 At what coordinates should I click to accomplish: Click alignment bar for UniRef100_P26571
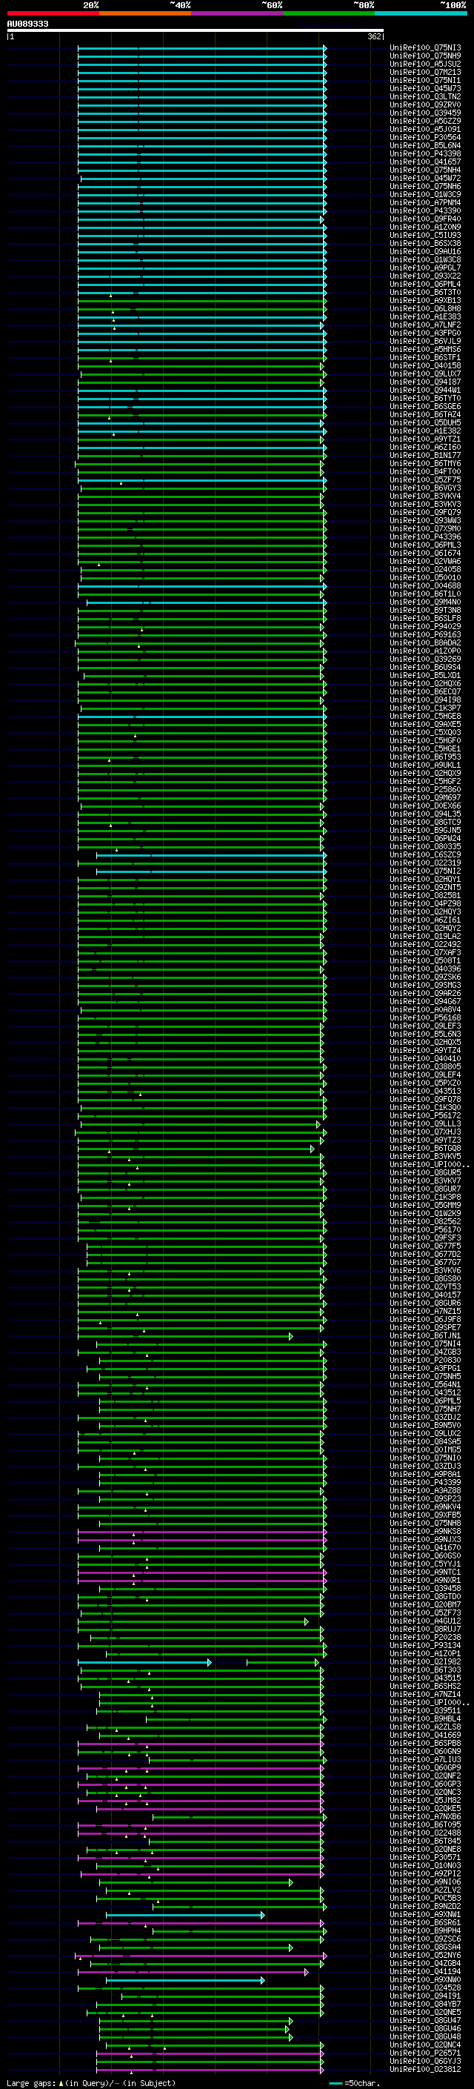tap(210, 2053)
